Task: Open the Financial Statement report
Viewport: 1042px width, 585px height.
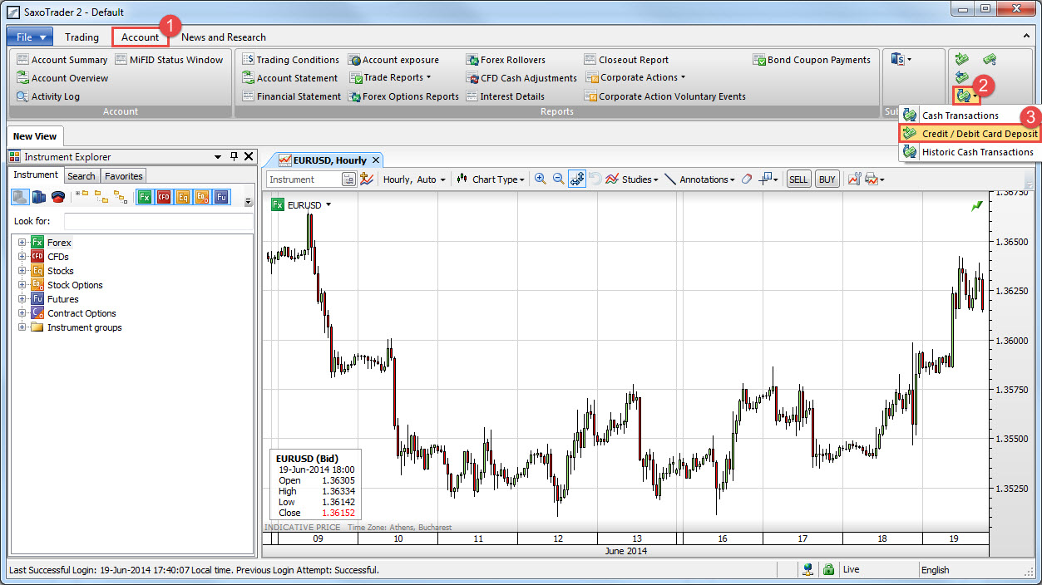Action: (x=291, y=96)
